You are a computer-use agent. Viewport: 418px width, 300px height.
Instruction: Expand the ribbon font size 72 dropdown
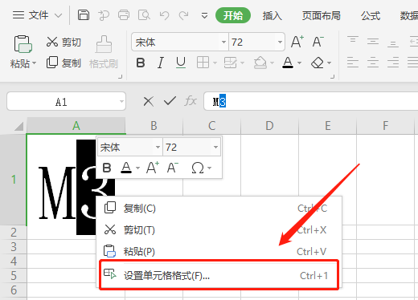pyautogui.click(x=280, y=42)
